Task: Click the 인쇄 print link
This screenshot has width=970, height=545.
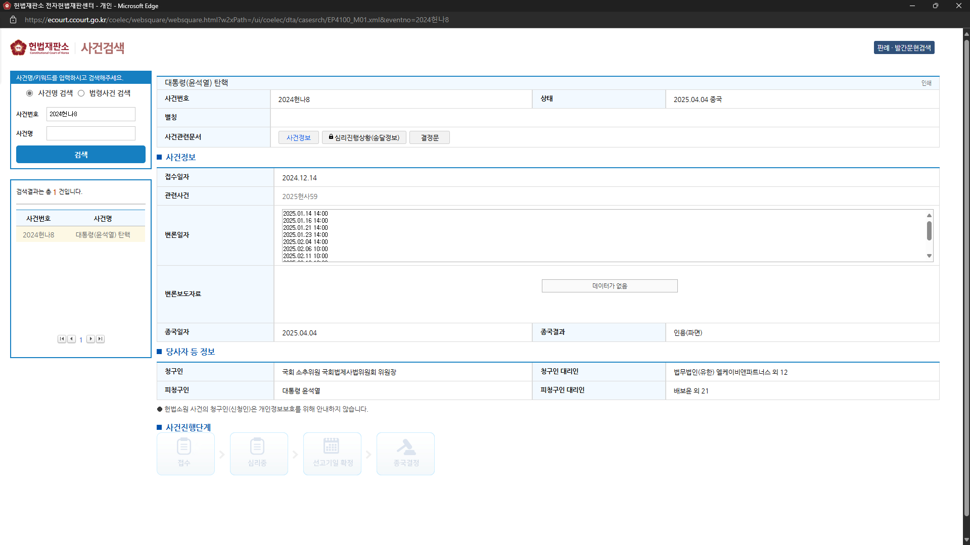Action: coord(926,83)
